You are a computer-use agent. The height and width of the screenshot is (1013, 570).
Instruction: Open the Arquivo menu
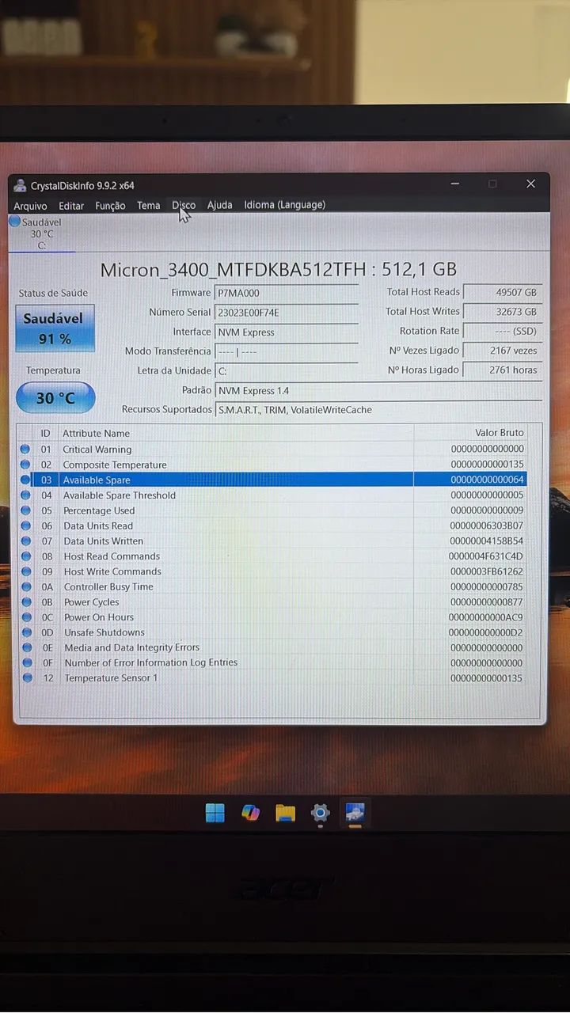[x=30, y=206]
